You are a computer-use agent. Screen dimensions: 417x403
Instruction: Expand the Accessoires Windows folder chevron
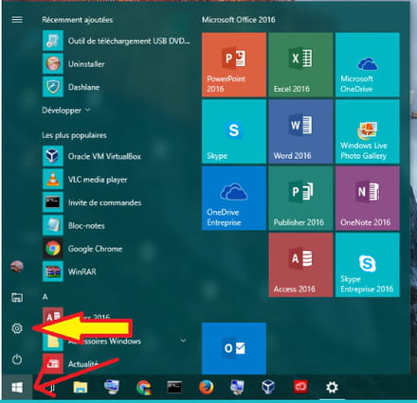pos(183,341)
